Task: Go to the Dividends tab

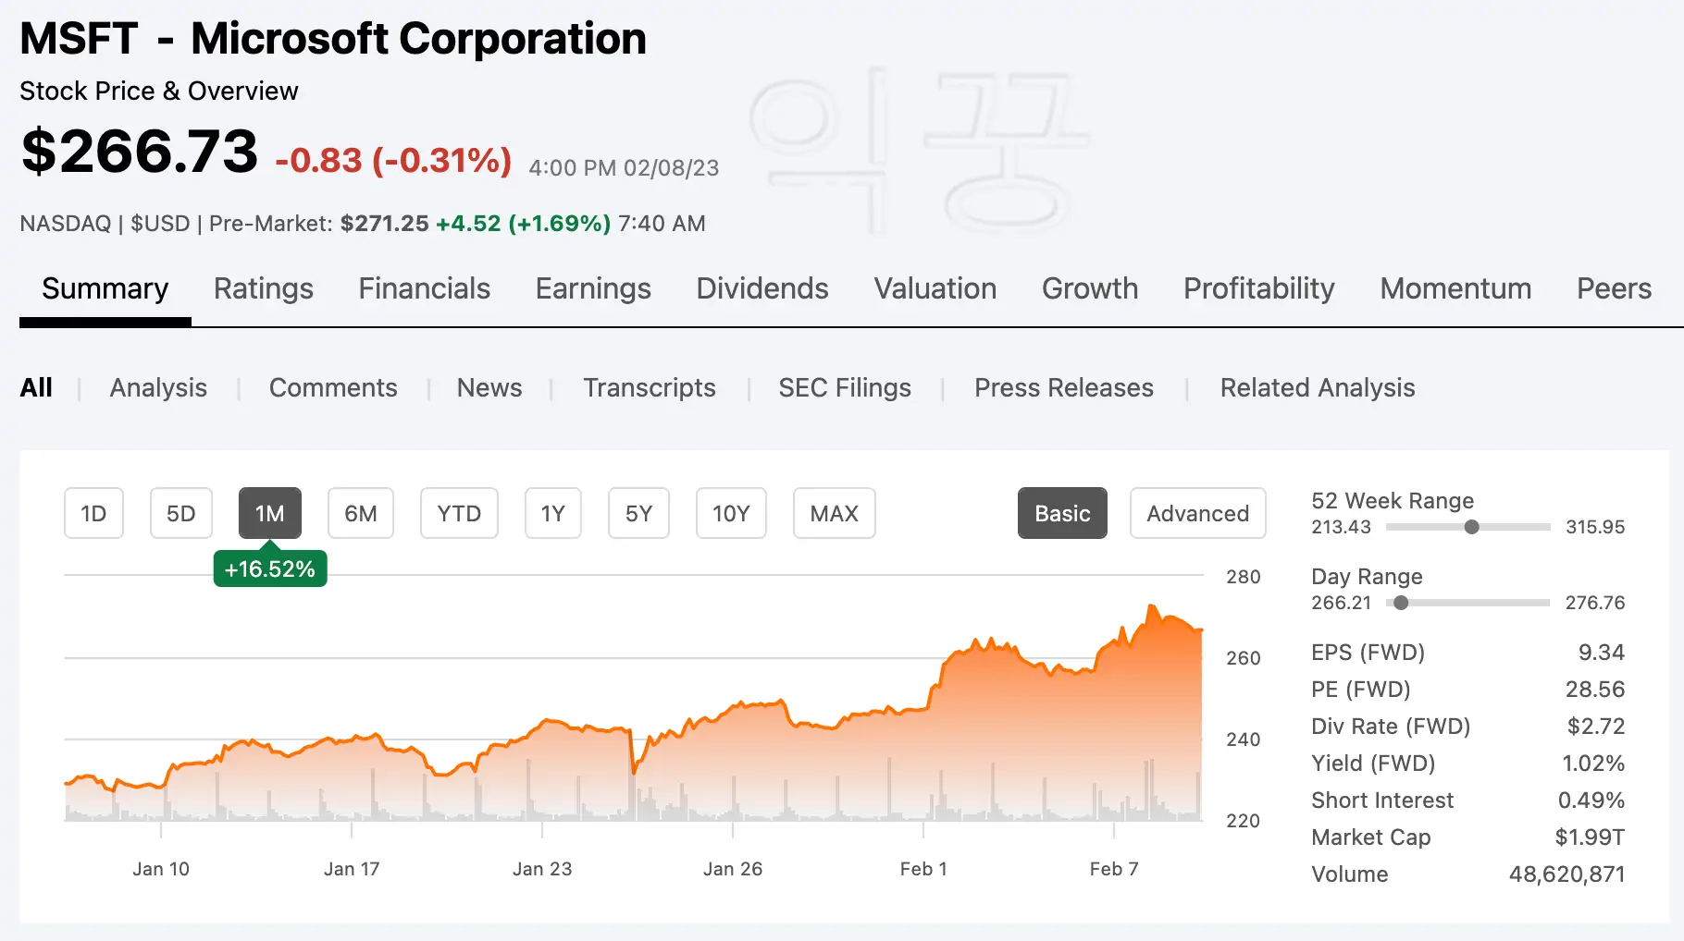Action: pos(762,288)
